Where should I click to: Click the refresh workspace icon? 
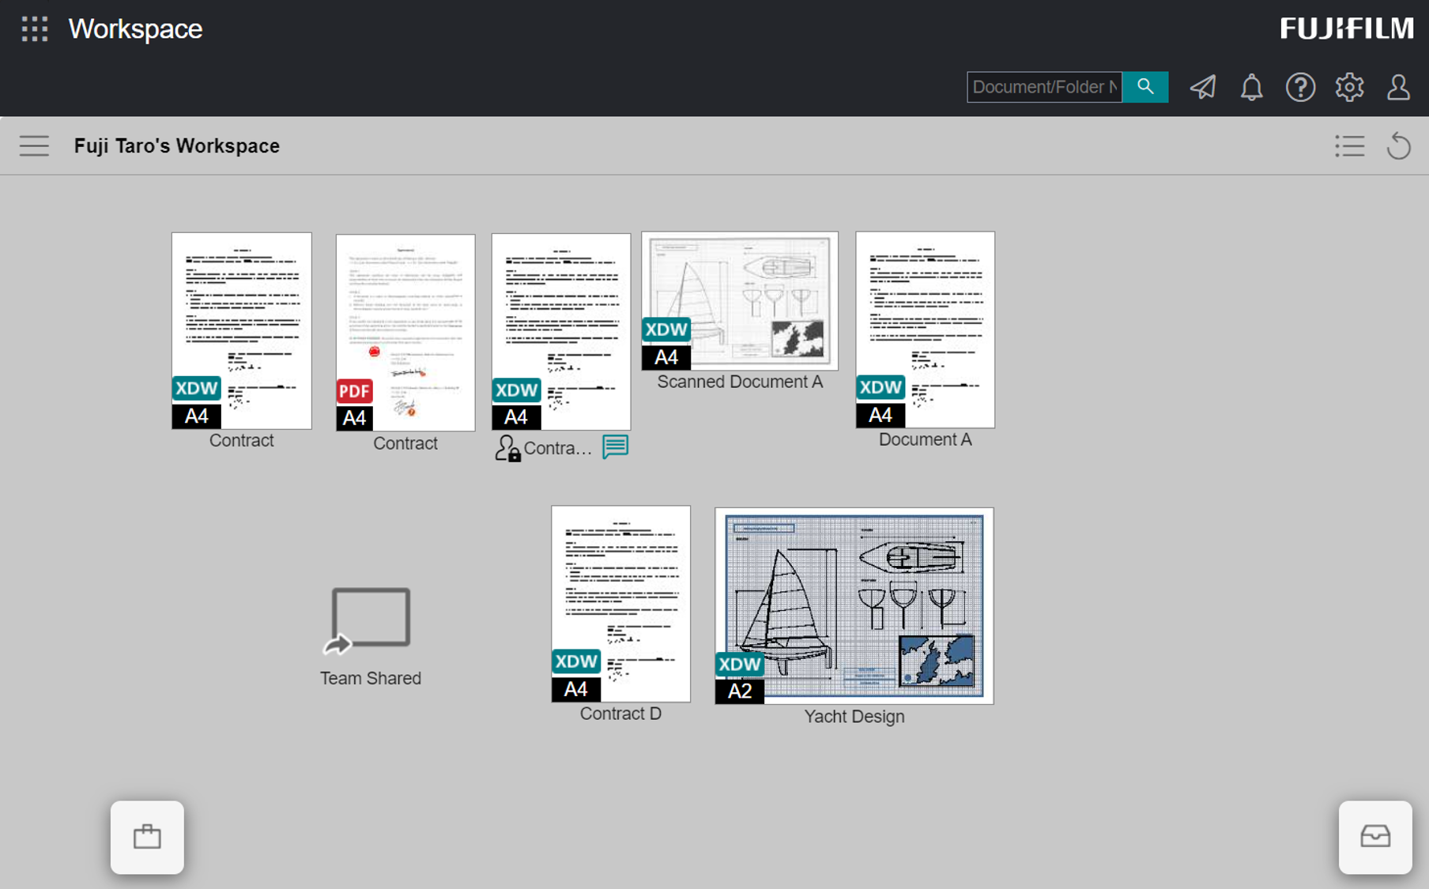[x=1398, y=146]
